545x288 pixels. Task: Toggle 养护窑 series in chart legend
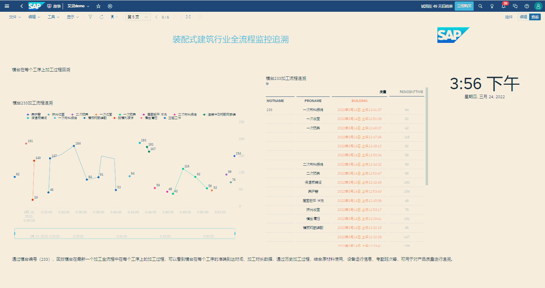point(34,114)
